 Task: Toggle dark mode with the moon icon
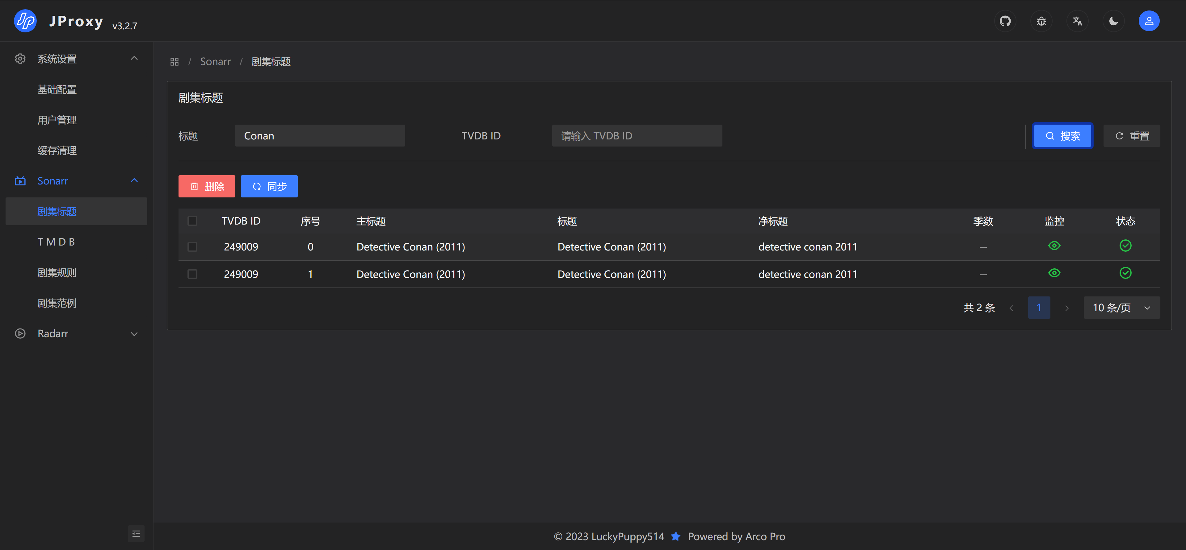[1114, 21]
